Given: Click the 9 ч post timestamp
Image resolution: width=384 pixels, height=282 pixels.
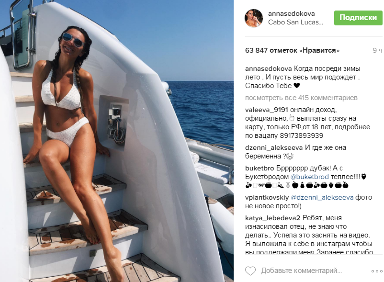Looking at the screenshot, I should pyautogui.click(x=377, y=50).
